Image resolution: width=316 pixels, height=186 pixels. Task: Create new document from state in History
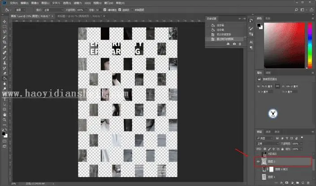coord(228,44)
